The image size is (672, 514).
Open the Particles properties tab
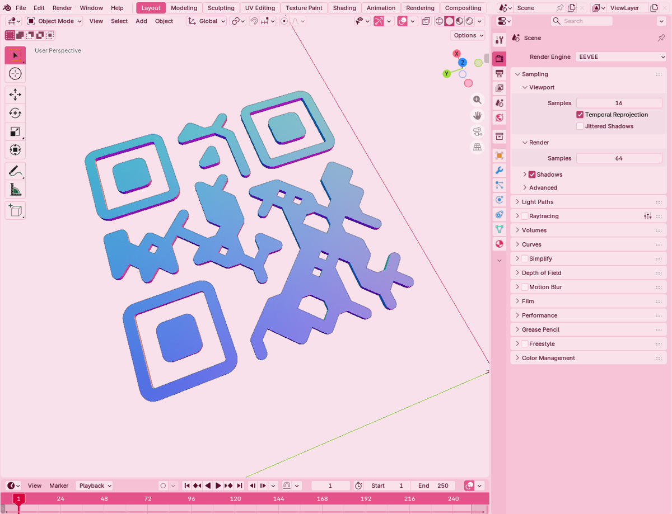500,185
